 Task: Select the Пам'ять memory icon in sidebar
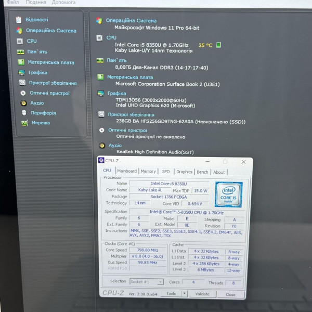pos(20,52)
